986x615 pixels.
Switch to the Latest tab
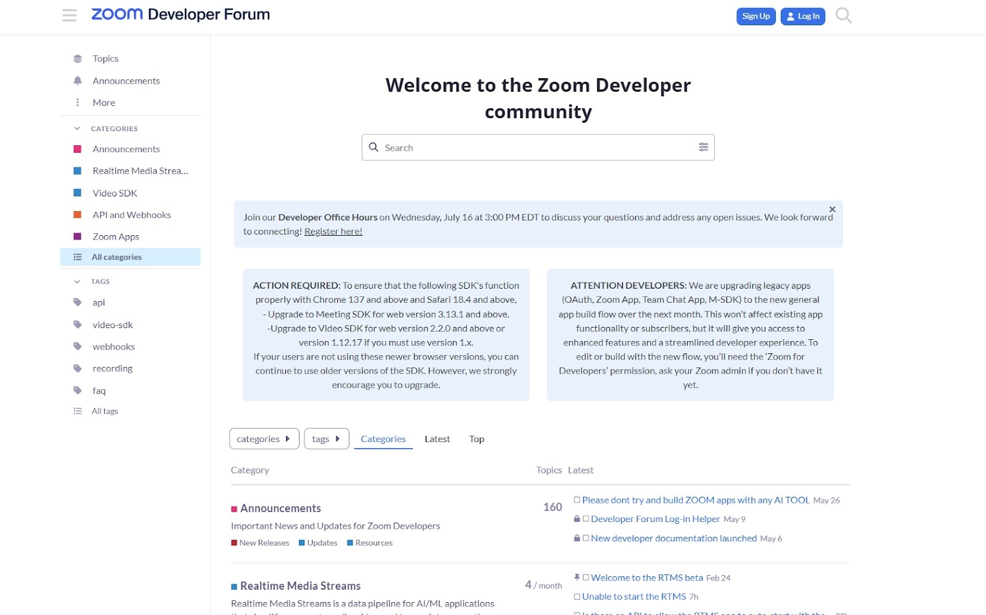point(437,439)
